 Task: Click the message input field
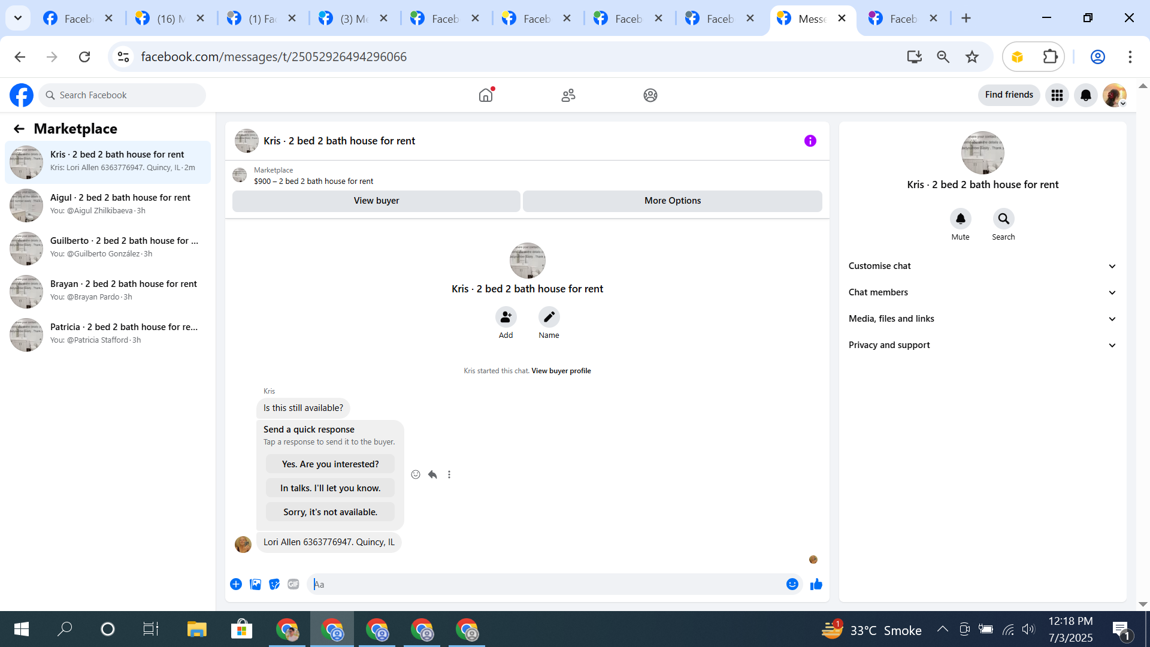point(545,584)
